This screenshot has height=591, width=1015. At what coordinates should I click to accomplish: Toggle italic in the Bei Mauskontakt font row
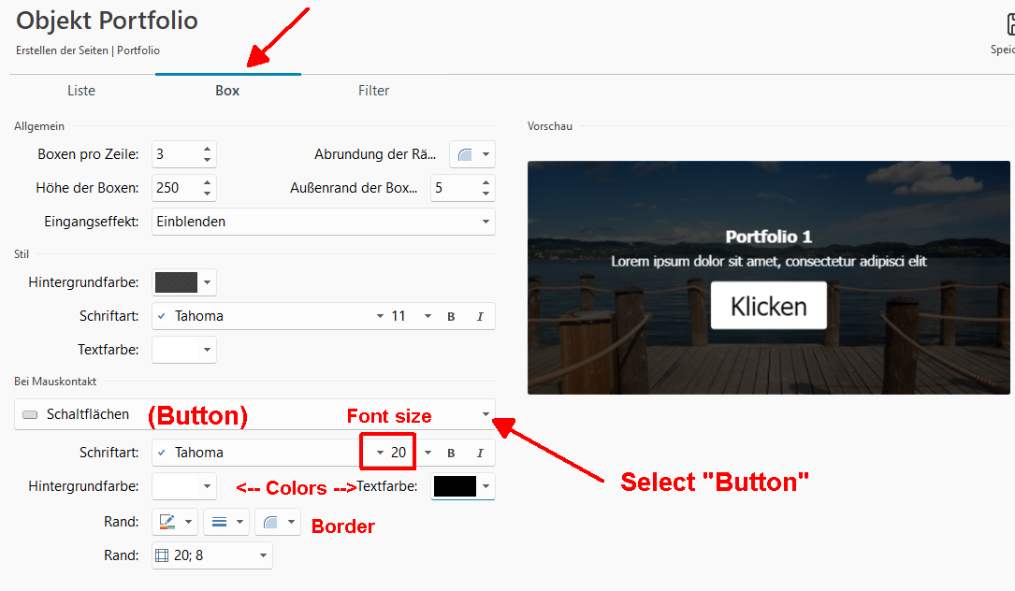(480, 453)
